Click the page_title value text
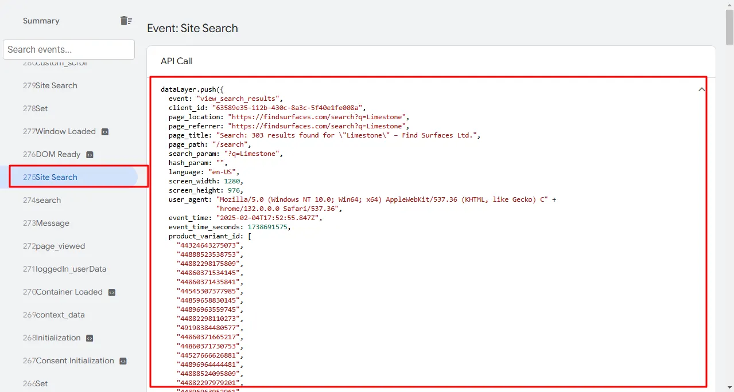 pyautogui.click(x=346, y=135)
